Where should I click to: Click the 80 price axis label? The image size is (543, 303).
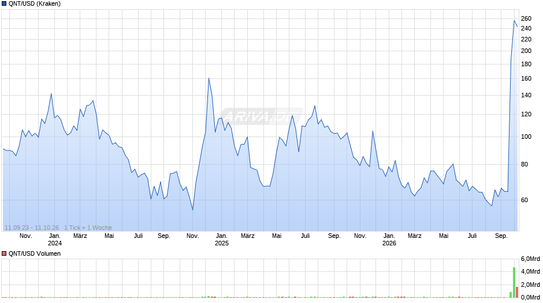click(525, 164)
